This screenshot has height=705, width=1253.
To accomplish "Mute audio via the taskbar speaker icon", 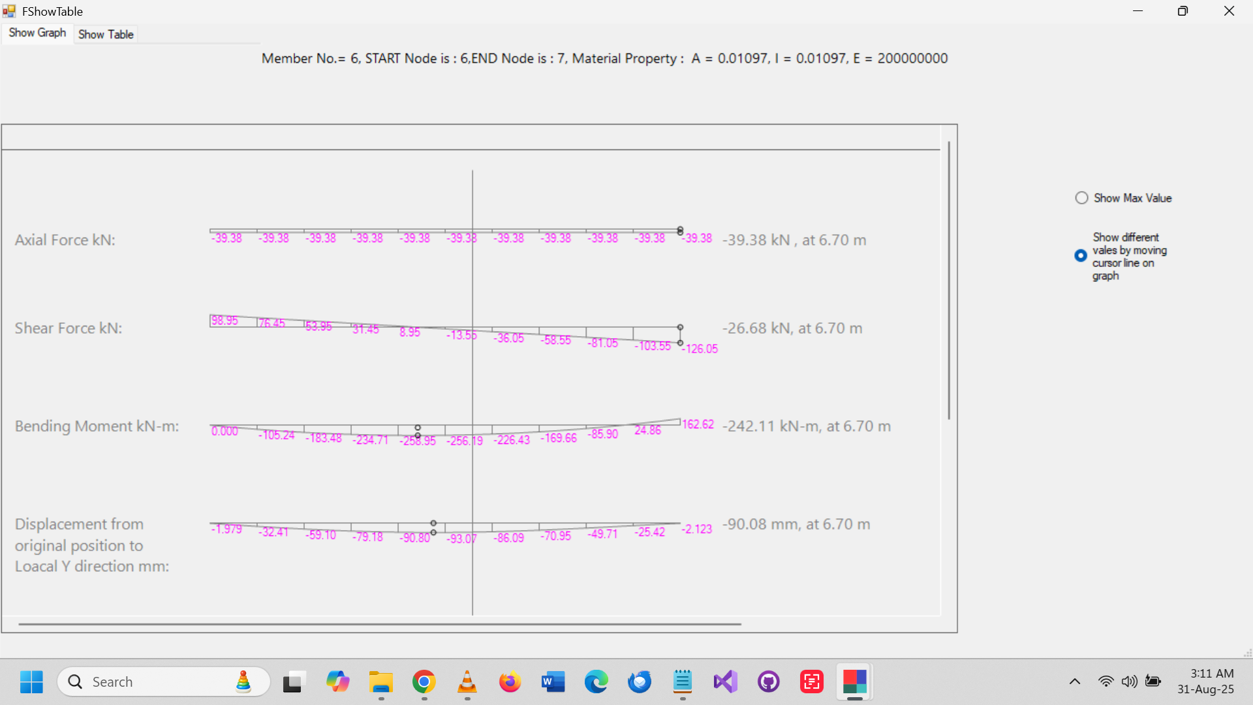I will [x=1130, y=681].
